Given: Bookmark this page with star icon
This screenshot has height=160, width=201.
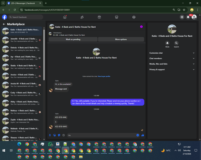Looking at the screenshot, I should point(184,10).
